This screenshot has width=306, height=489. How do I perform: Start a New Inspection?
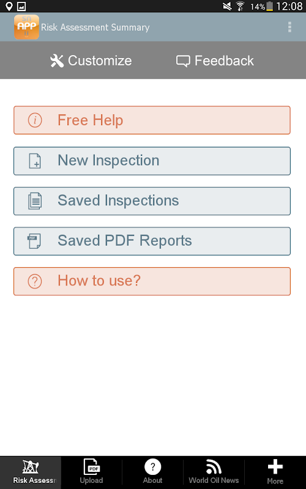coord(152,161)
